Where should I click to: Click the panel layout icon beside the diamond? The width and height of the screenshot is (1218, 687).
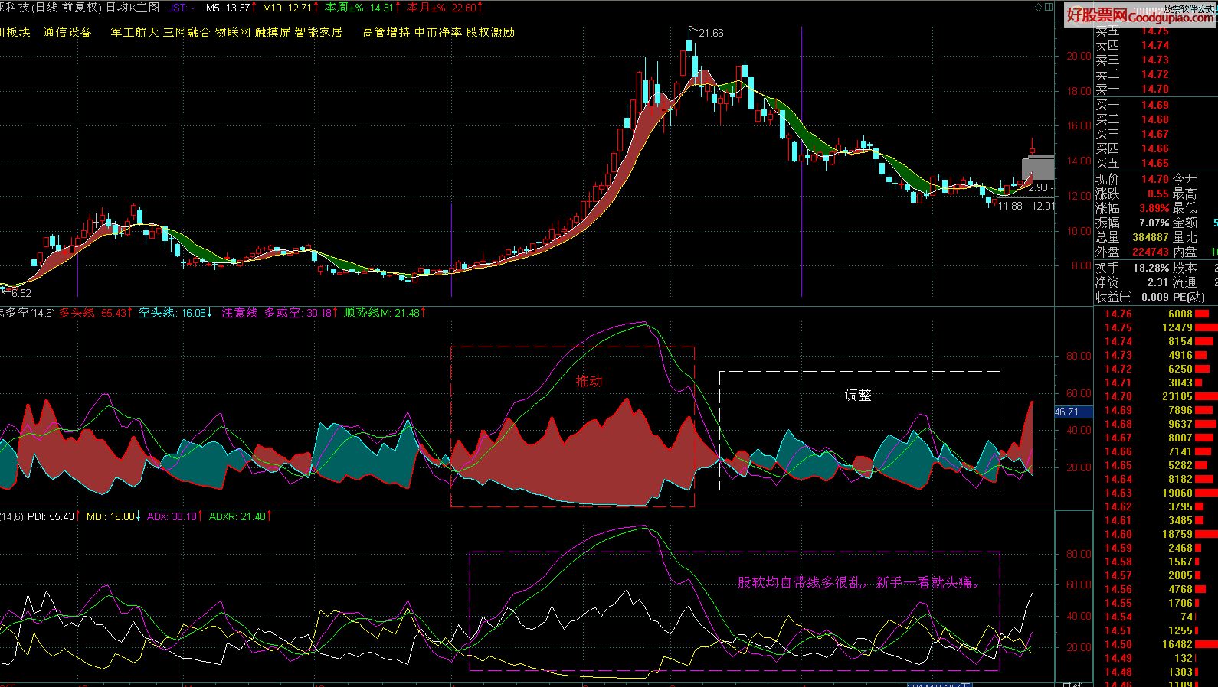[x=1049, y=7]
